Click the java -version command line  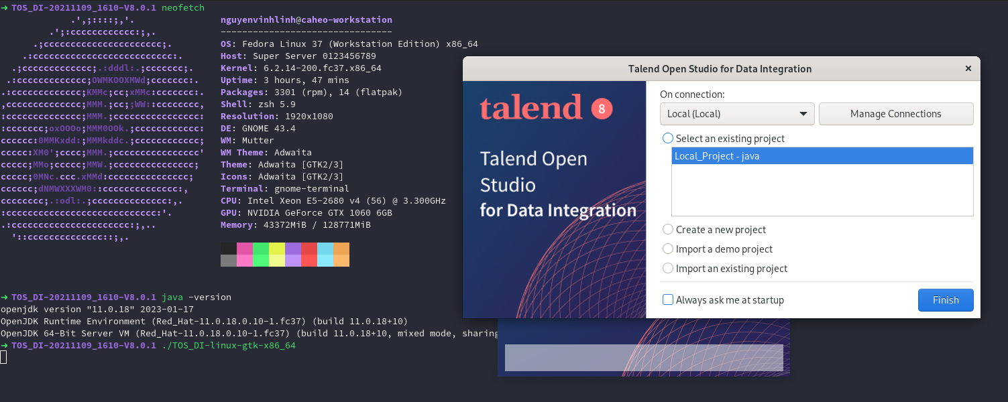197,297
